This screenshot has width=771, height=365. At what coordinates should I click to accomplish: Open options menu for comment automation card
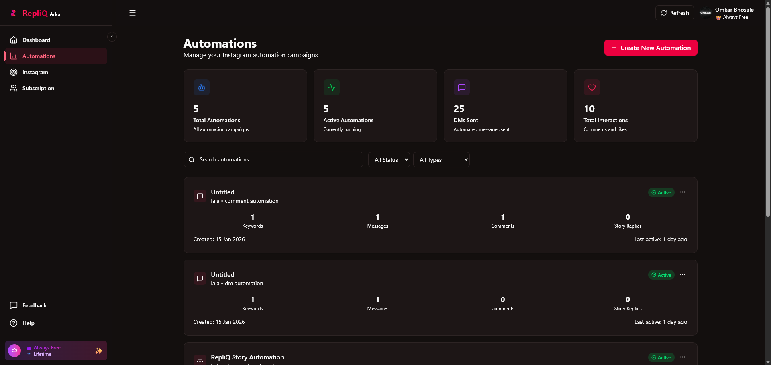[x=683, y=192]
